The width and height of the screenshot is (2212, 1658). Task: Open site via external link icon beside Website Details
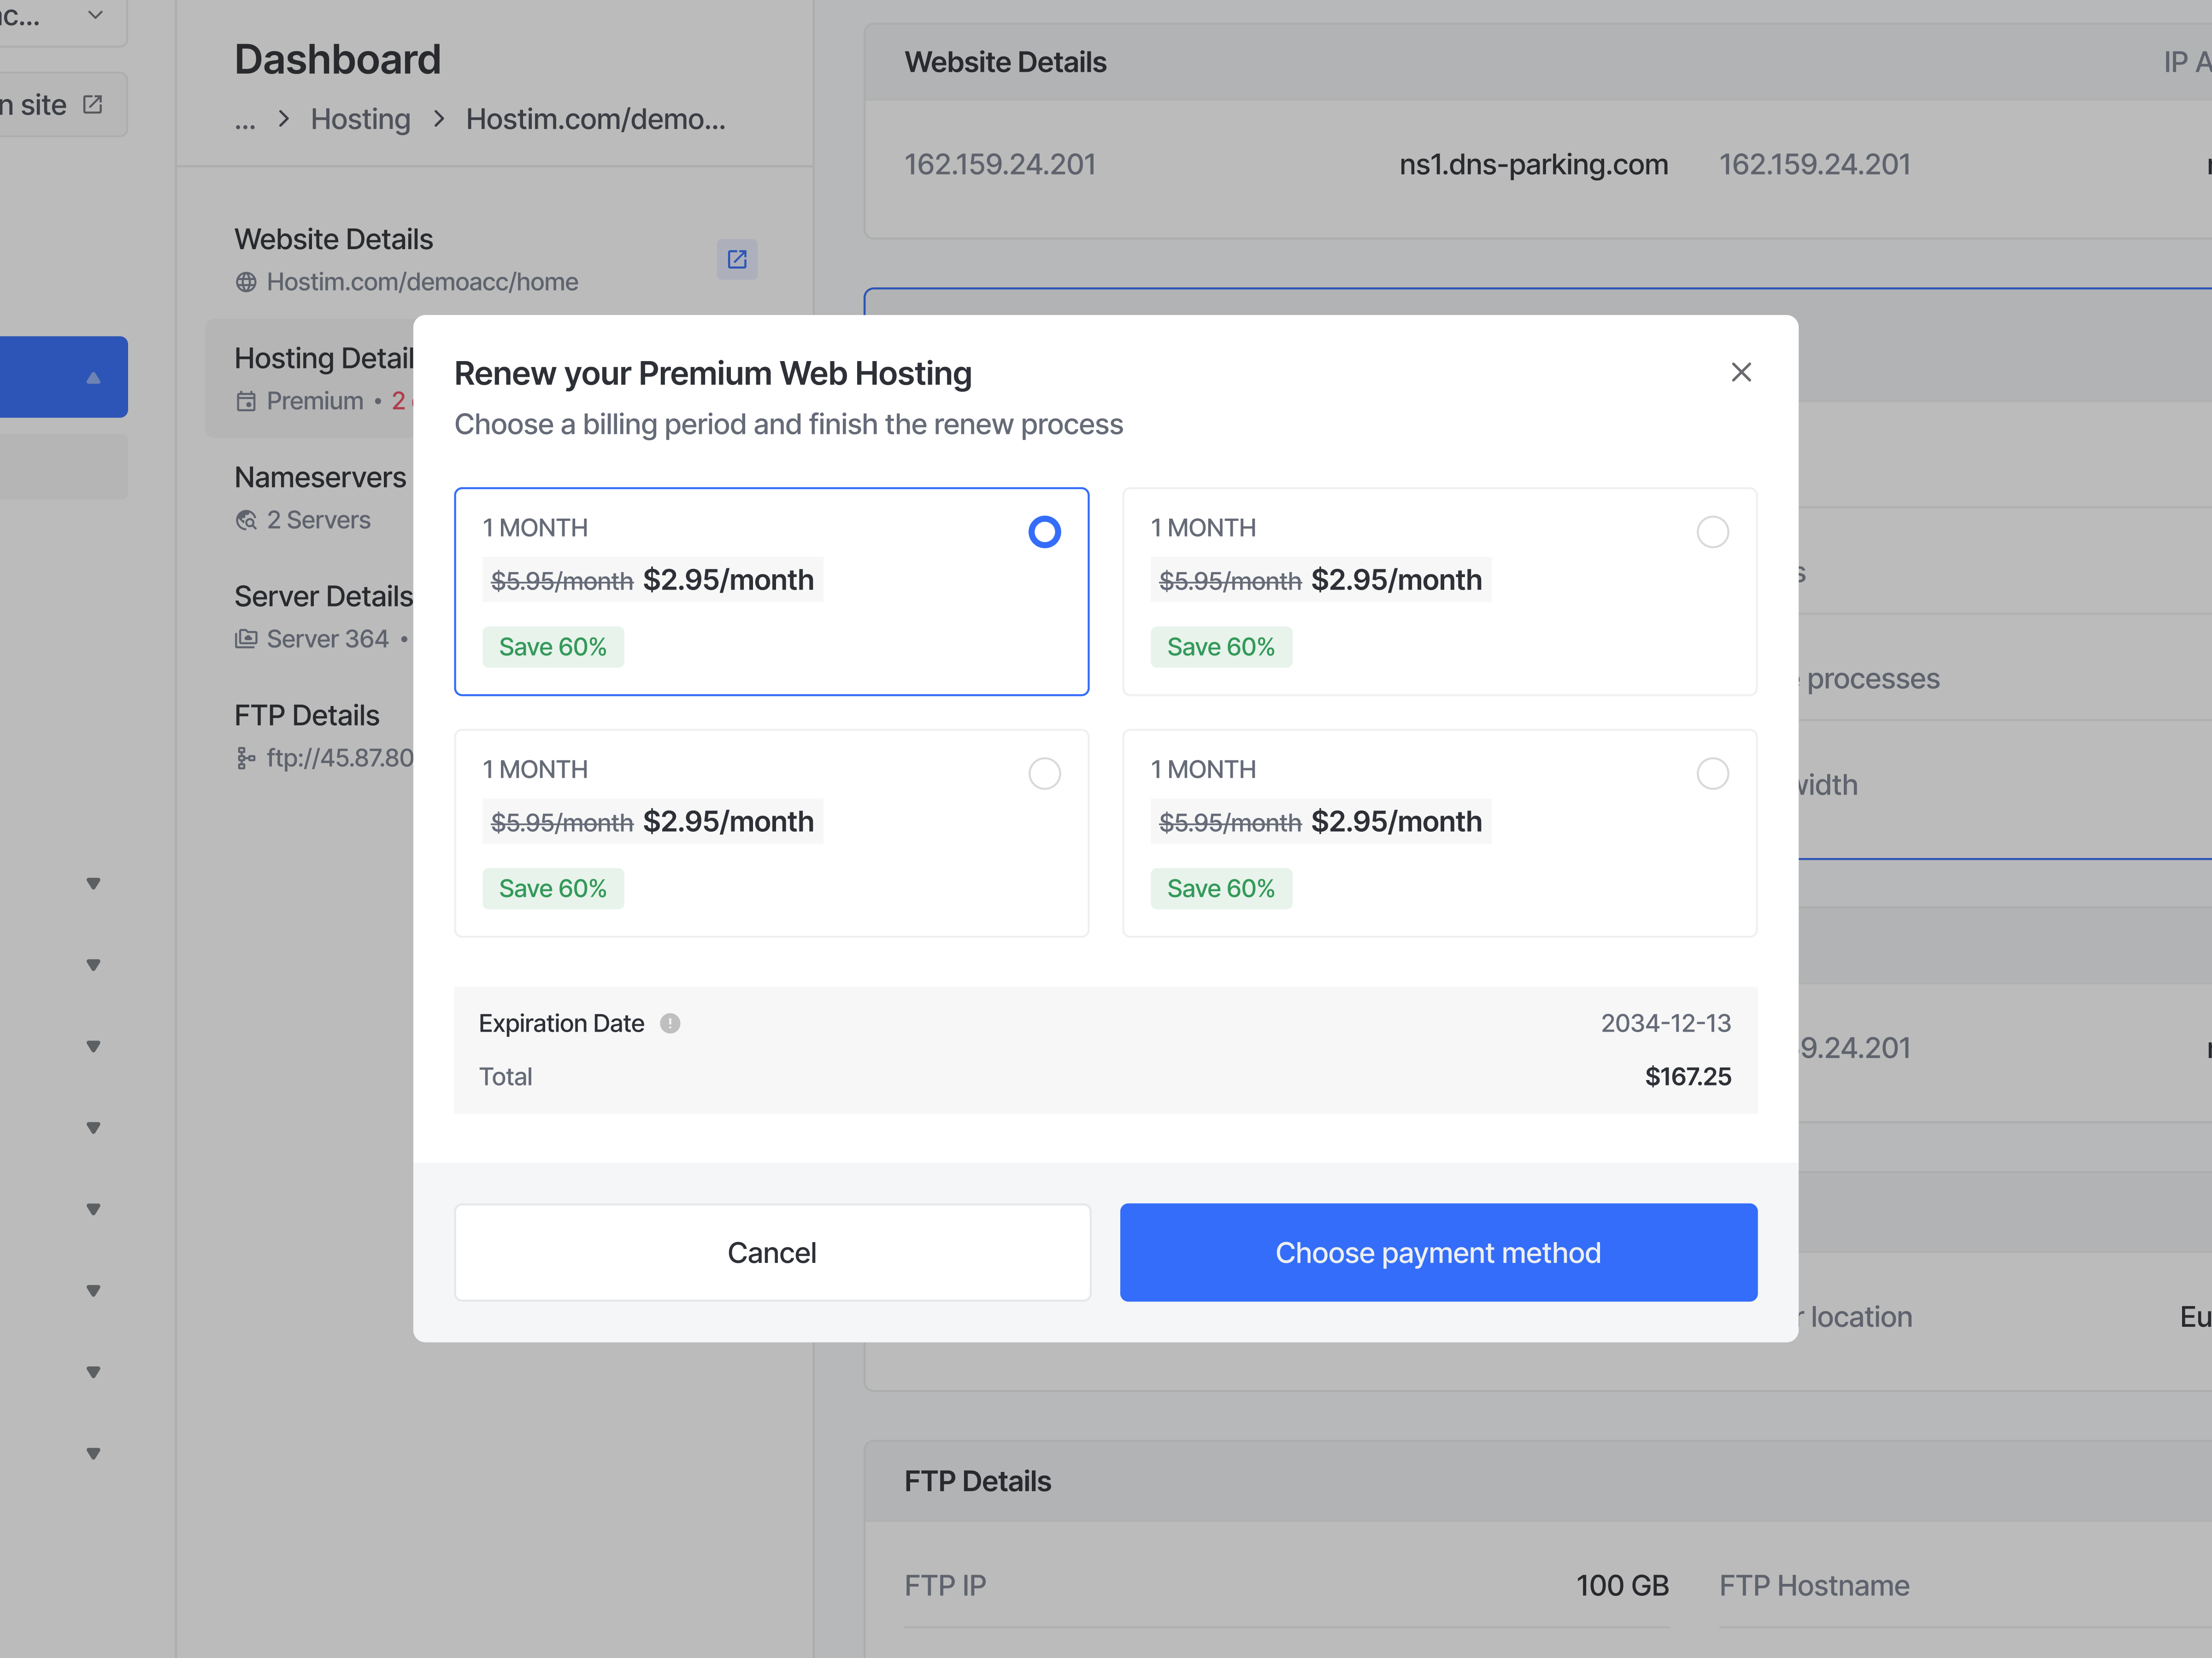(737, 260)
